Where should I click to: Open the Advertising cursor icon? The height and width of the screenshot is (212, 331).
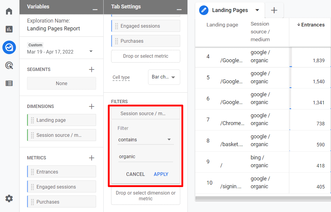9,65
